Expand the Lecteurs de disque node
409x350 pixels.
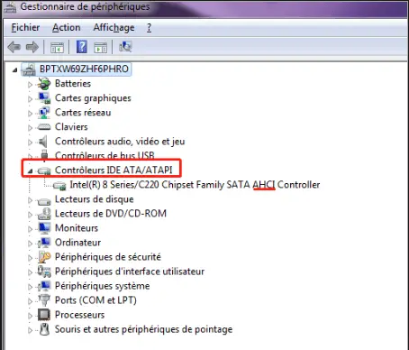[x=30, y=200]
